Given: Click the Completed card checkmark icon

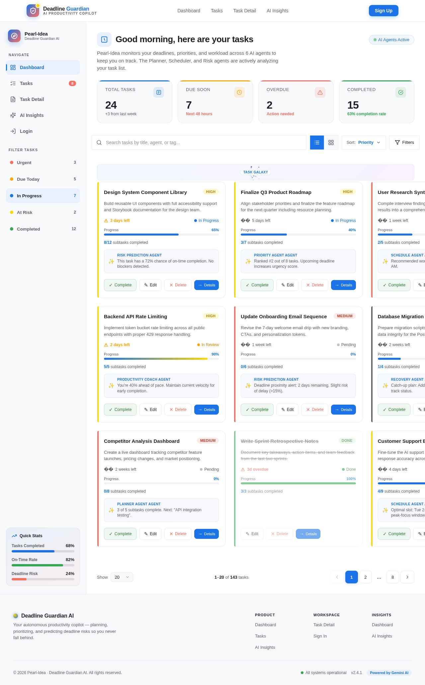Looking at the screenshot, I should click(x=401, y=92).
